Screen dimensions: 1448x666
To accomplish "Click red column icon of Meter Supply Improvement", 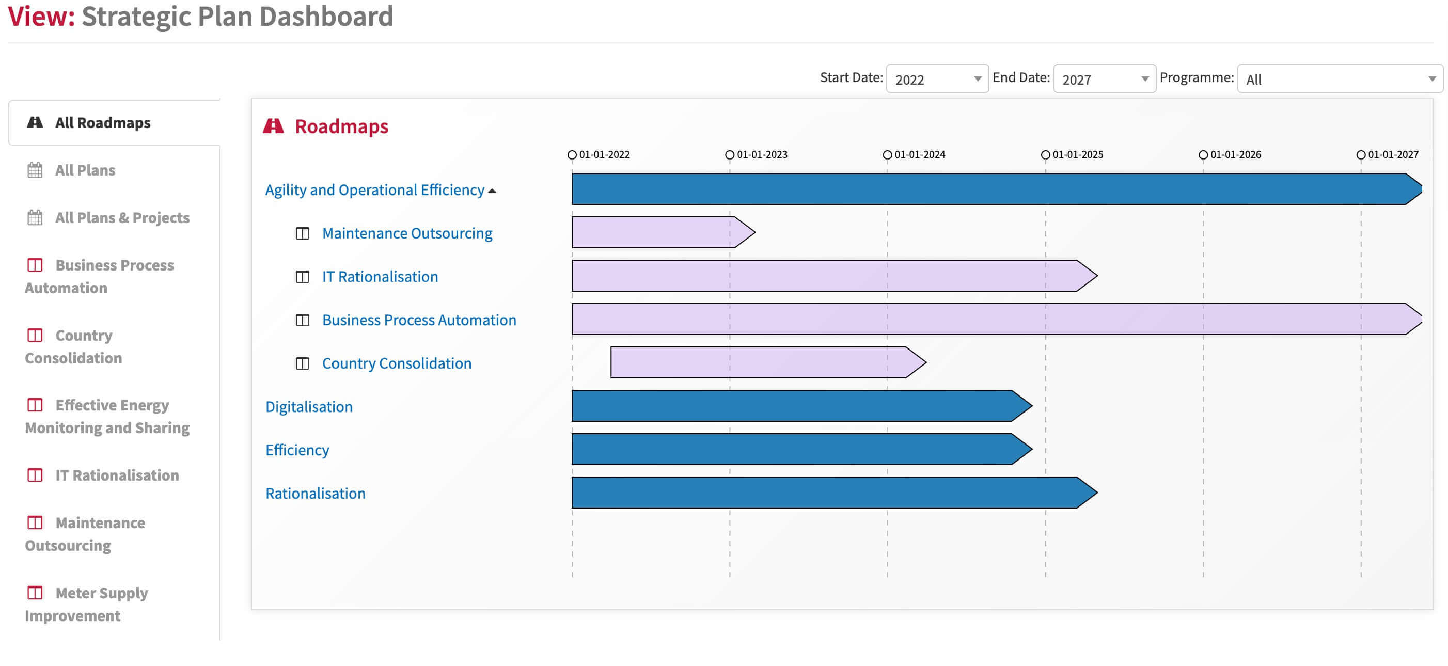I will (35, 592).
